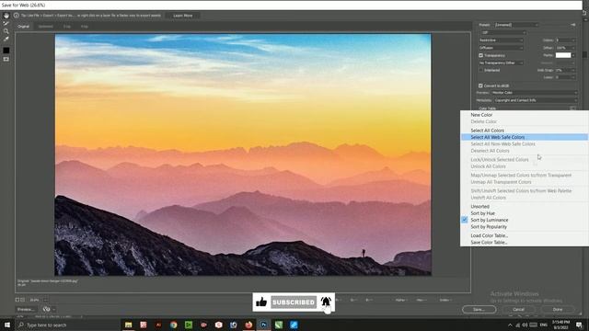Choose Sort by Hue
The image size is (589, 331).
tap(482, 213)
